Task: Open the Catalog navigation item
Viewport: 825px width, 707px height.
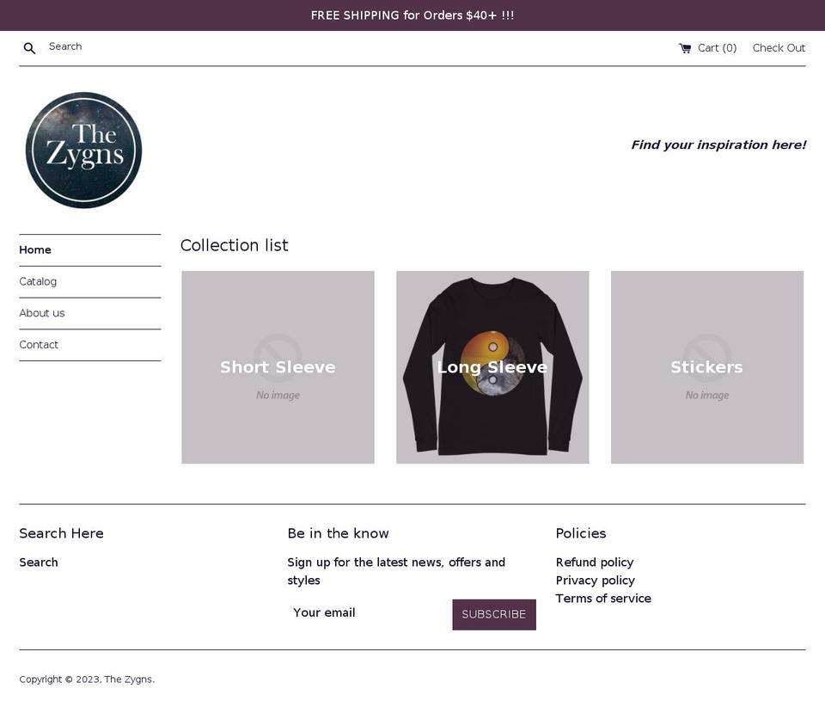Action: [x=38, y=281]
